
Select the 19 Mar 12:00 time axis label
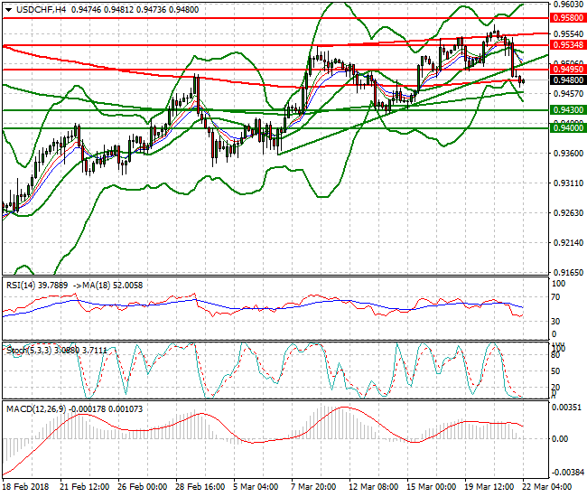[x=489, y=486]
